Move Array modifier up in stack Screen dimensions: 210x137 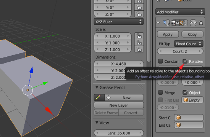tap(192, 23)
